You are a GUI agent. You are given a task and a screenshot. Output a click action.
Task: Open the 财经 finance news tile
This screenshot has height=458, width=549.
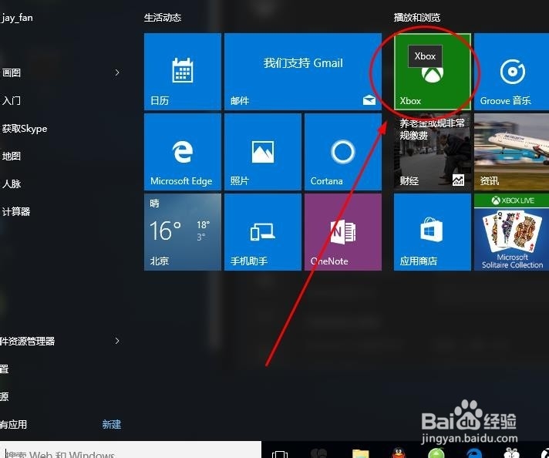coord(432,152)
